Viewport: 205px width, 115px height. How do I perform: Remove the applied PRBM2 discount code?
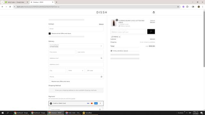point(119,37)
